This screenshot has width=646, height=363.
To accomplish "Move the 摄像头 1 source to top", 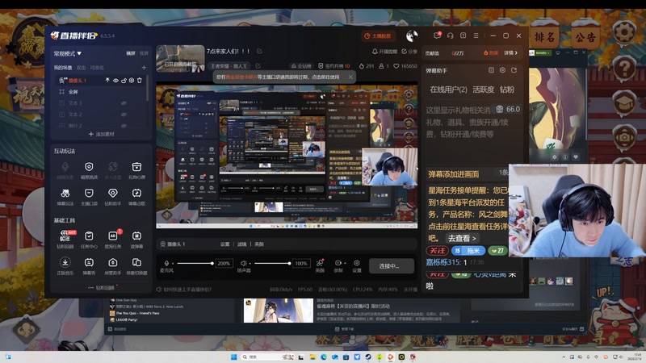I will [107, 80].
